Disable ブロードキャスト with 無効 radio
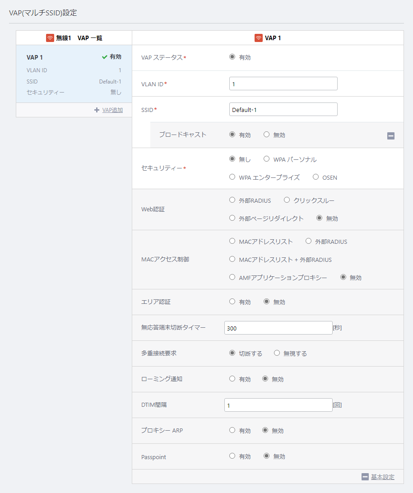This screenshot has width=413, height=493. 267,135
